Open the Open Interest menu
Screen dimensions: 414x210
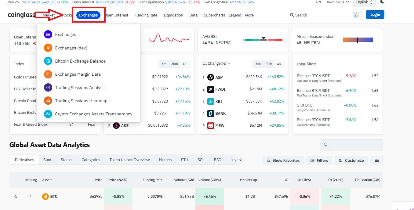pyautogui.click(x=116, y=15)
